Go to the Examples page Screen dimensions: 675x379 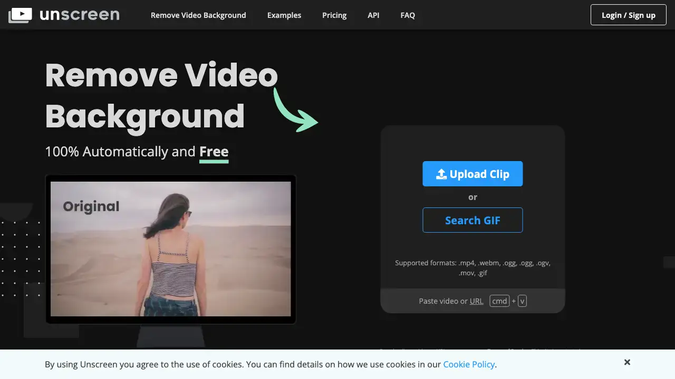click(x=284, y=15)
